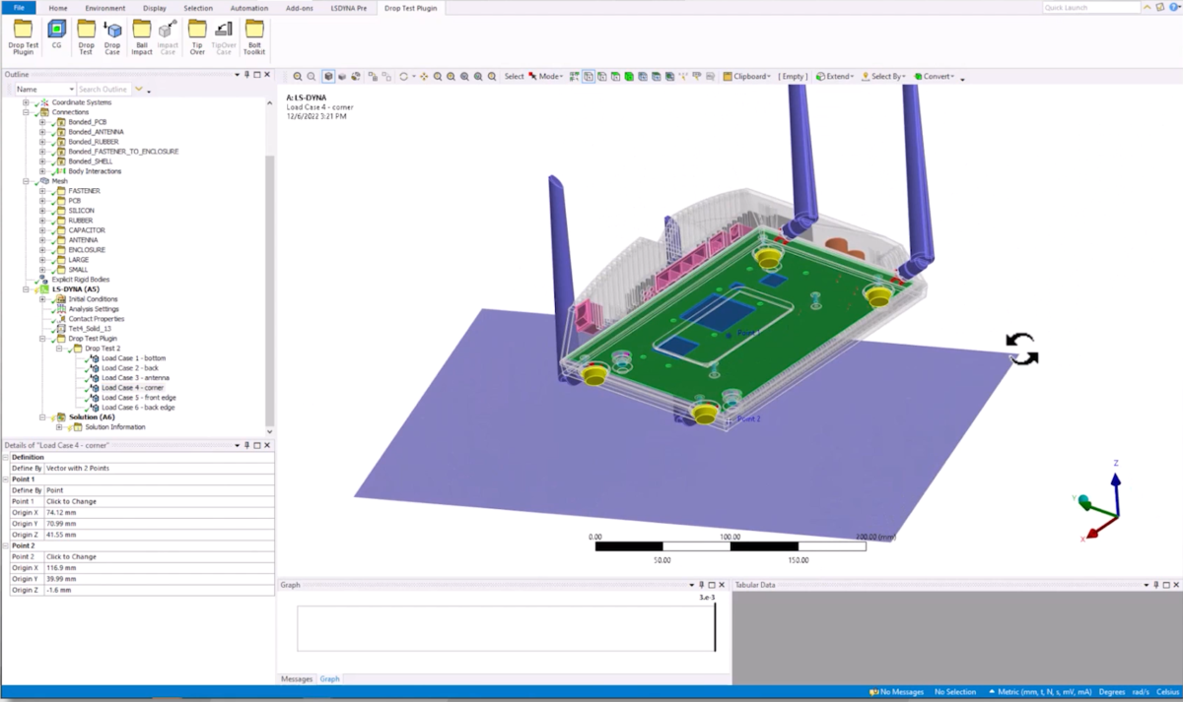
Task: Click 'Click to Change' for Point 2
Action: click(159, 557)
